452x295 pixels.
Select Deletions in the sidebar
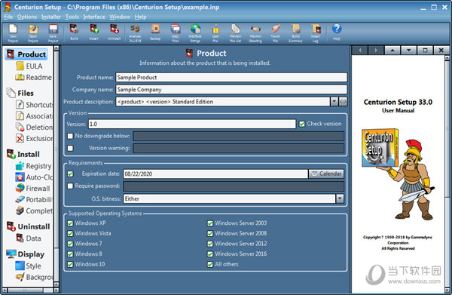35,127
